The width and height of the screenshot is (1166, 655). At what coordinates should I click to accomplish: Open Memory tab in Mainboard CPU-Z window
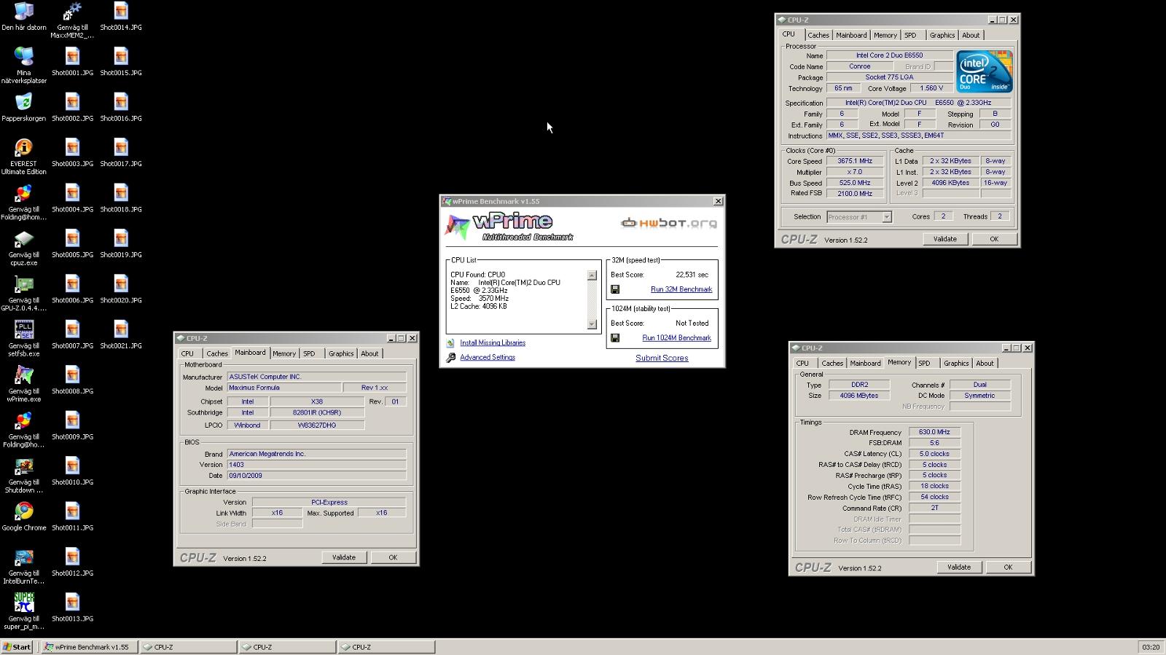click(284, 354)
